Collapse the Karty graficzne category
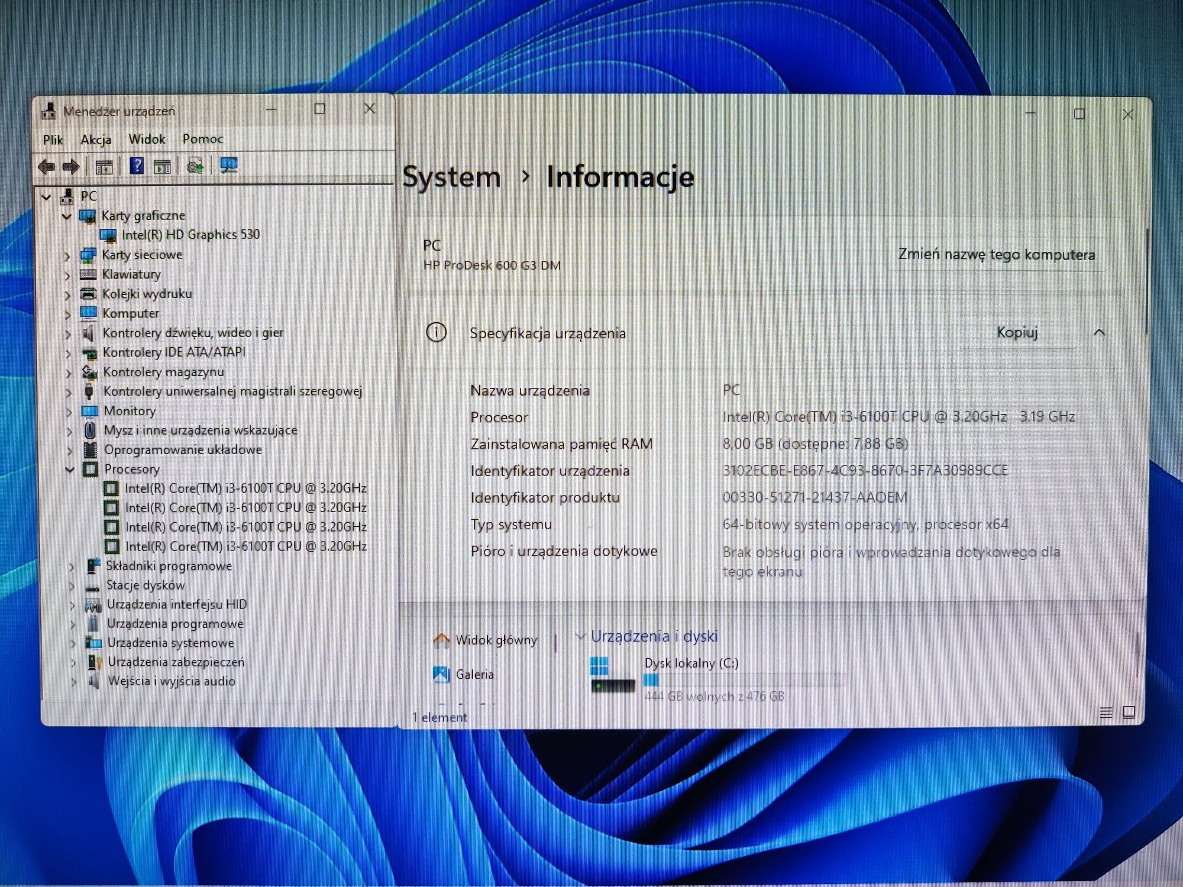Viewport: 1183px width, 887px height. point(67,216)
